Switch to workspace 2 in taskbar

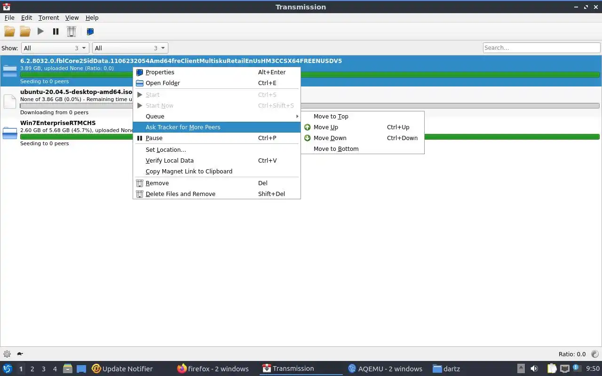pyautogui.click(x=32, y=369)
